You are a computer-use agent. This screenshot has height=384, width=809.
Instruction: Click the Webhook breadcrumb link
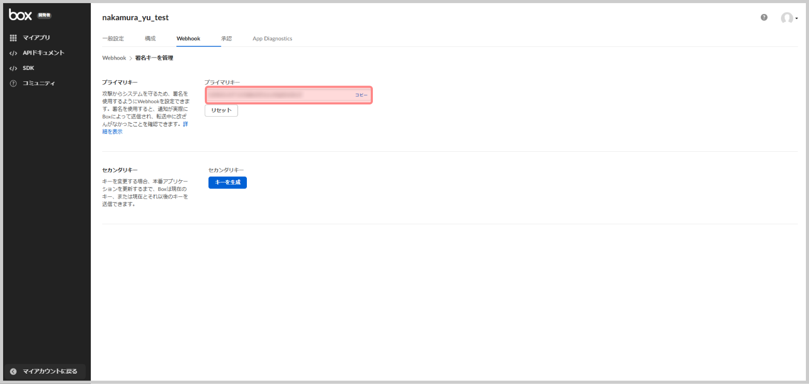[x=114, y=58]
